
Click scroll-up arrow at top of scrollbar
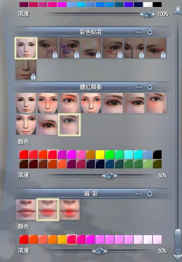pos(177,11)
